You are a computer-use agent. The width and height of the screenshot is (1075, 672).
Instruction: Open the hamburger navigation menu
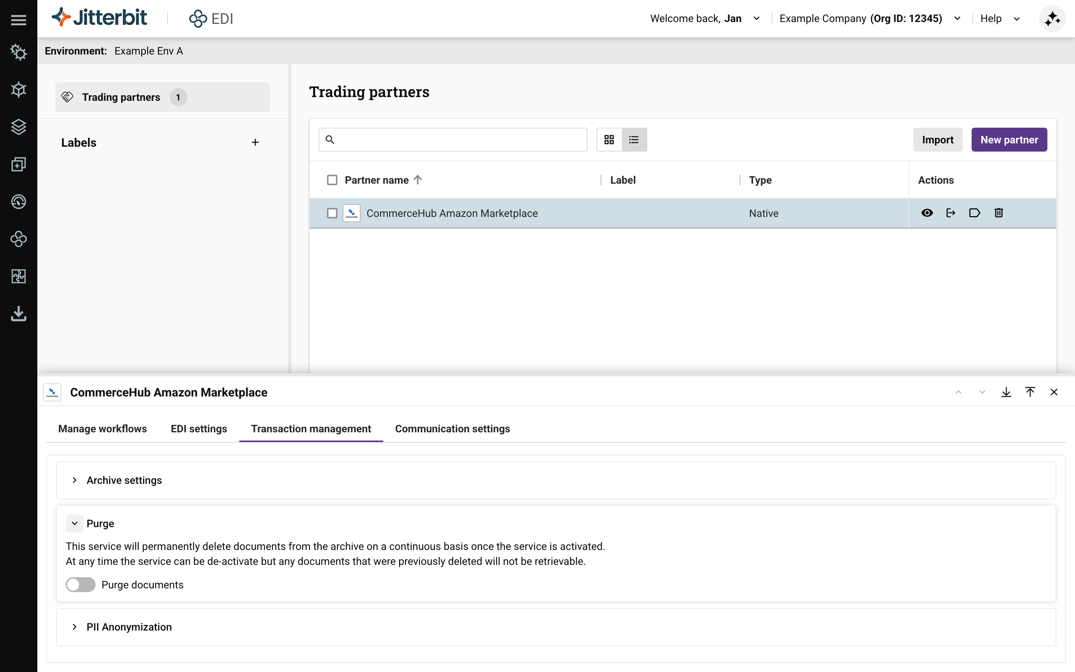(18, 20)
